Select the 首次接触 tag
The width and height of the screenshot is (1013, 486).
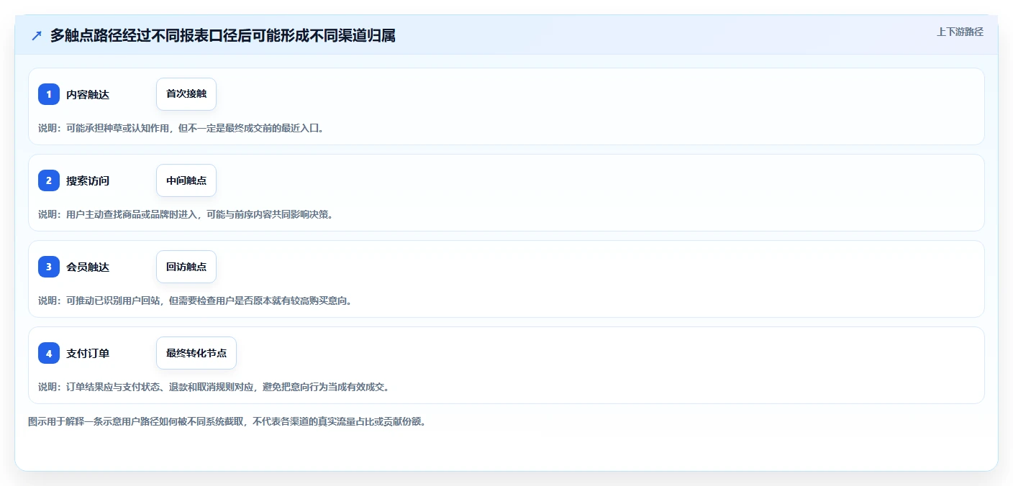(x=186, y=94)
